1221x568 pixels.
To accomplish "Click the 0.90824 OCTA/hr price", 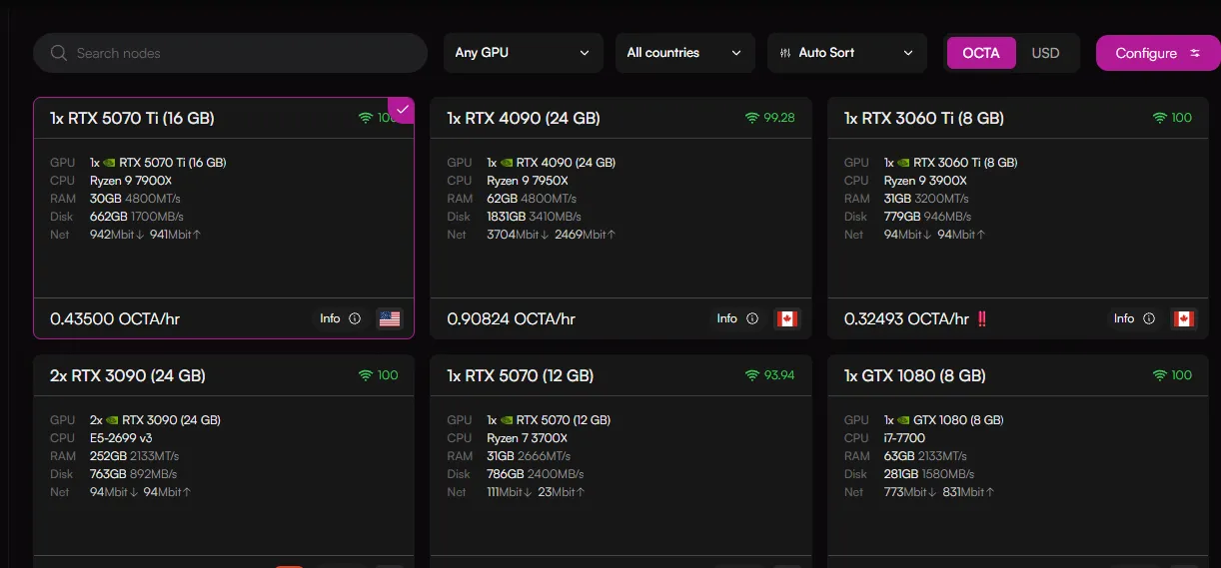I will (512, 319).
